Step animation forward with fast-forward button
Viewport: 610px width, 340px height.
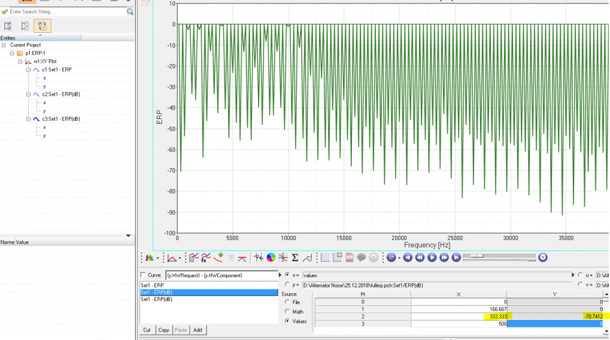point(444,258)
